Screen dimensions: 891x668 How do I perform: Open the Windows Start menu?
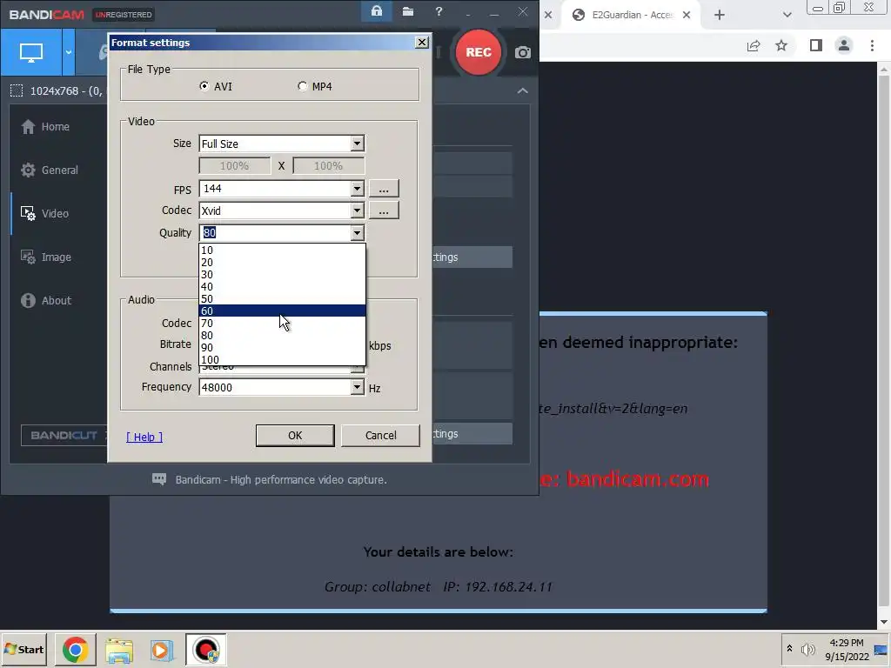[23, 649]
